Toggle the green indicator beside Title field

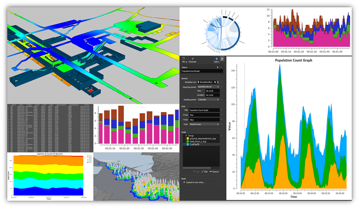coord(221,110)
